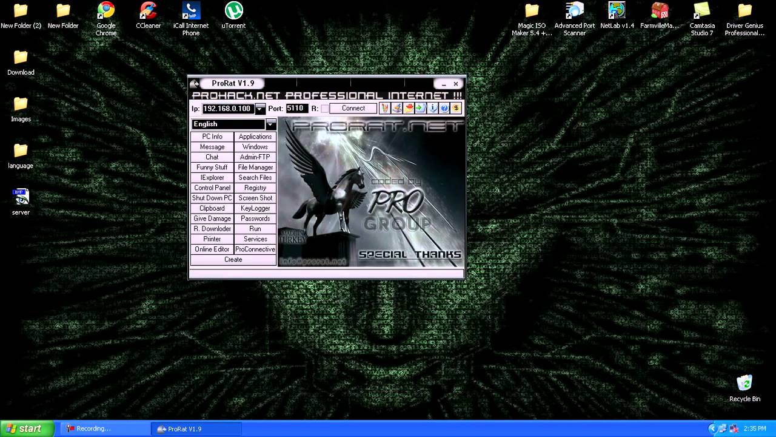776x437 pixels.
Task: Open the Applications function
Action: tap(255, 137)
